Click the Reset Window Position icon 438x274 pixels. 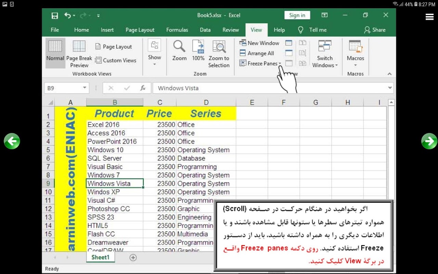(x=302, y=63)
